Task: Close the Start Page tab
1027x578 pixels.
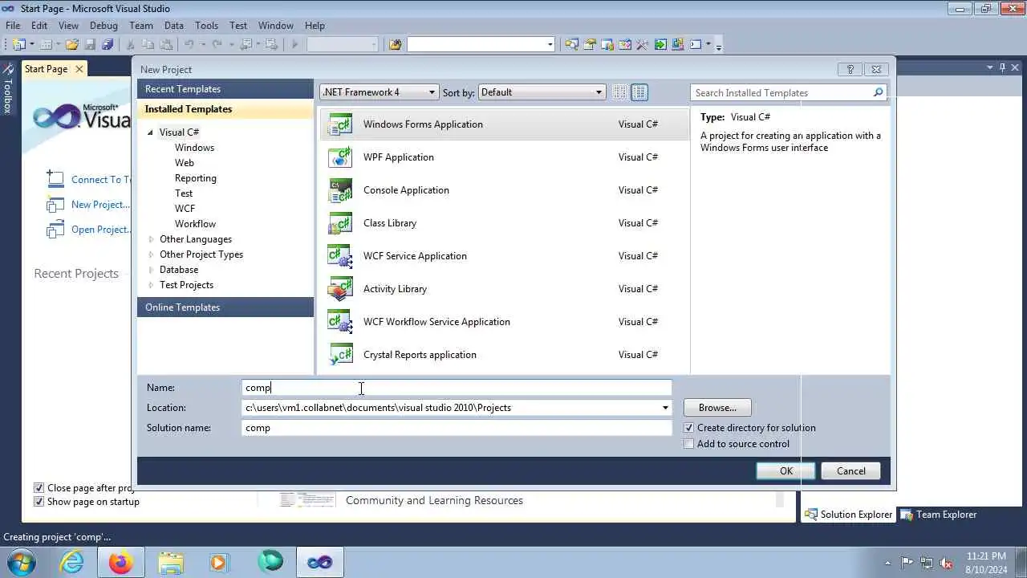Action: (x=79, y=69)
